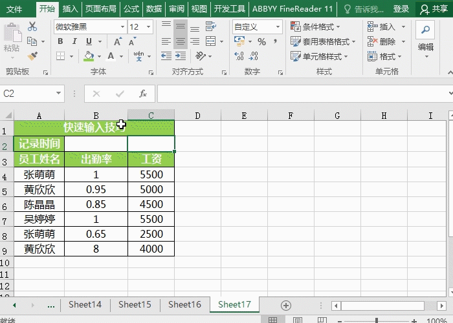Open 条件格式 conditional formatting menu
Image resolution: width=453 pixels, height=323 pixels.
pos(315,27)
